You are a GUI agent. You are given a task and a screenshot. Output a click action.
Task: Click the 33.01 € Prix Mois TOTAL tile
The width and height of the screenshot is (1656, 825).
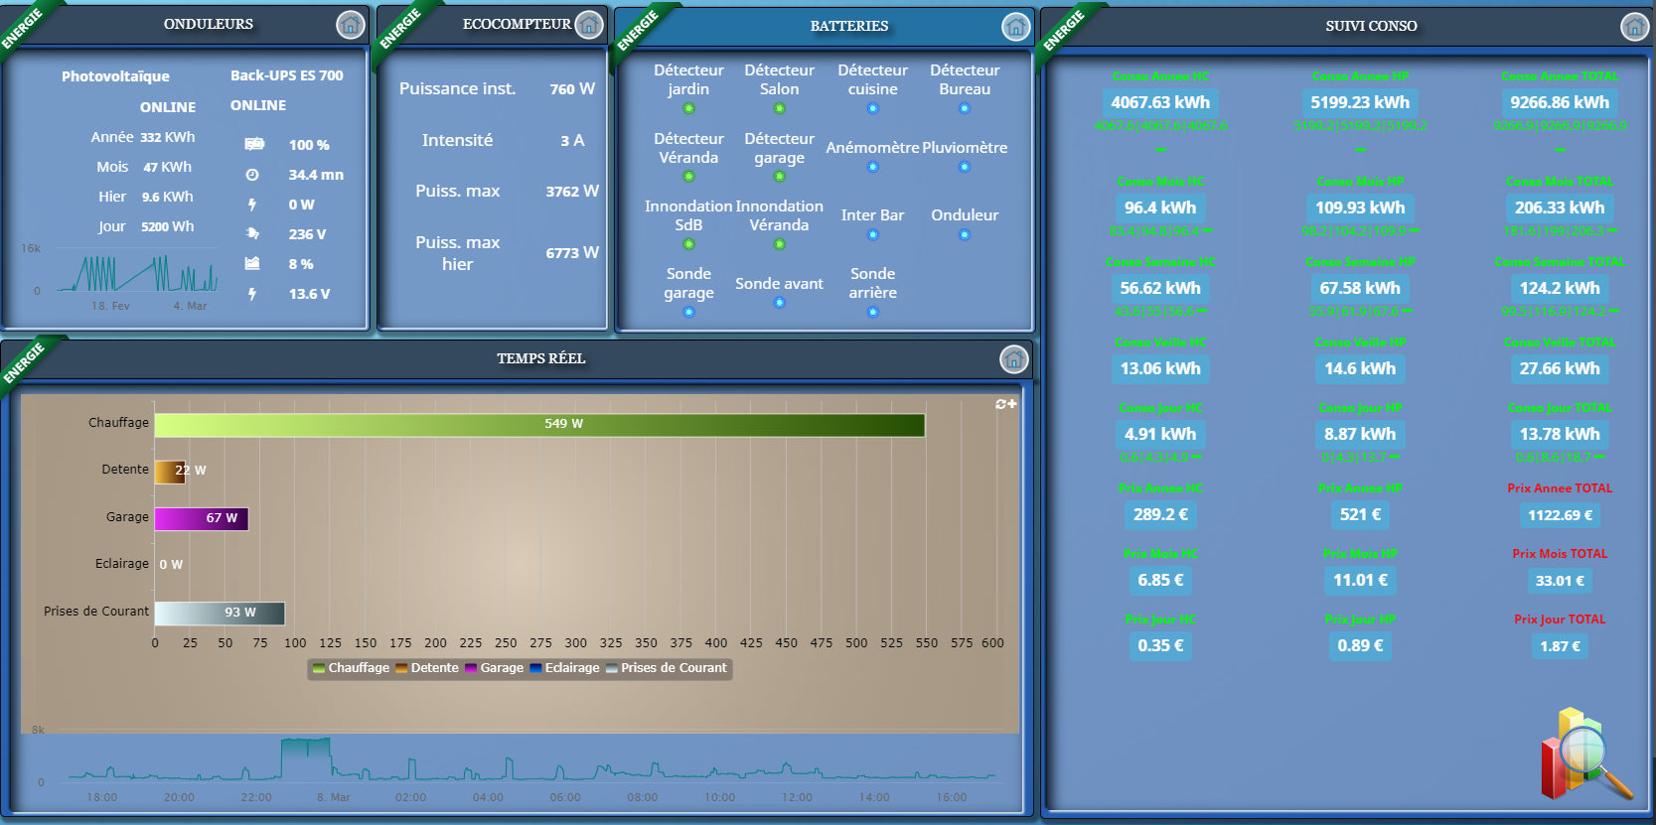coord(1560,581)
